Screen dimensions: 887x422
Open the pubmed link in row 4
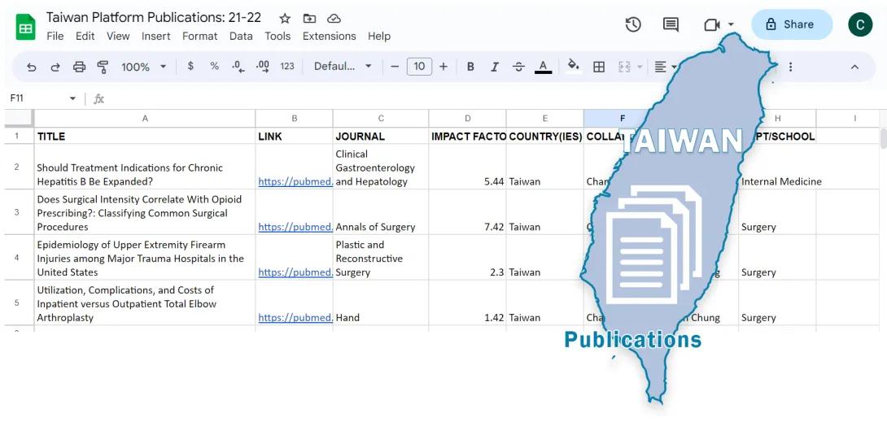pos(295,272)
